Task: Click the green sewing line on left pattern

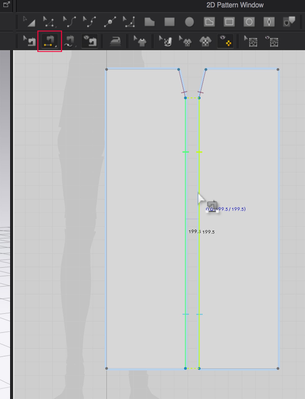Action: click(x=186, y=255)
